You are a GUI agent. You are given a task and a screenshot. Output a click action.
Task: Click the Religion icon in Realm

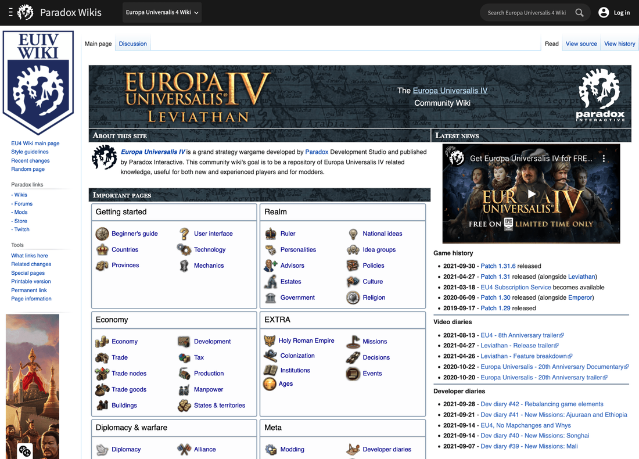tap(353, 297)
